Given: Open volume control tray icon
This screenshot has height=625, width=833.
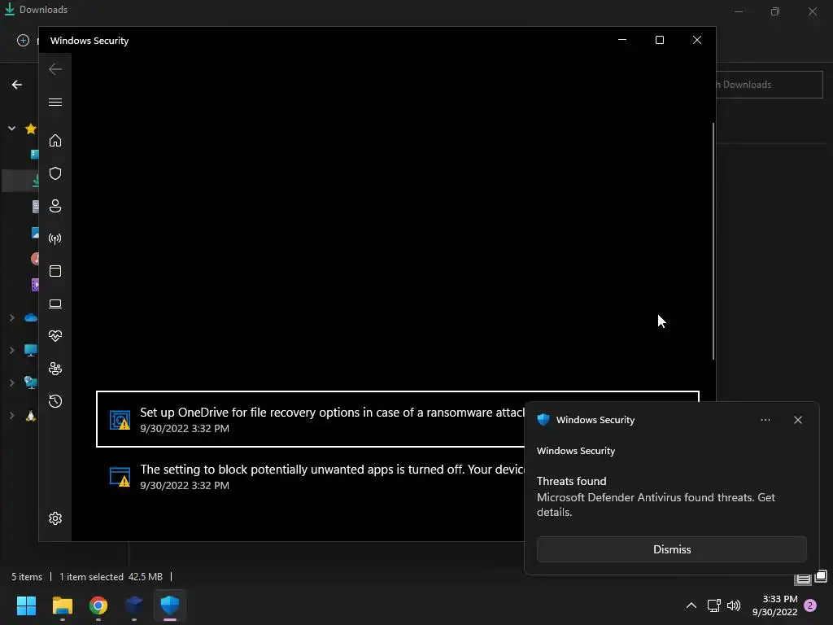Looking at the screenshot, I should click(x=734, y=605).
